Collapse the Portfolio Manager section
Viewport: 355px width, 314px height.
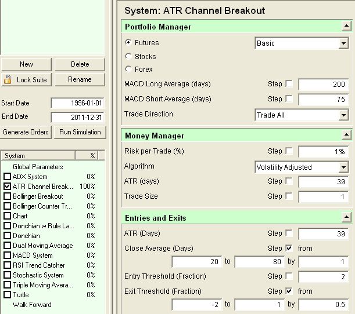pos(346,27)
